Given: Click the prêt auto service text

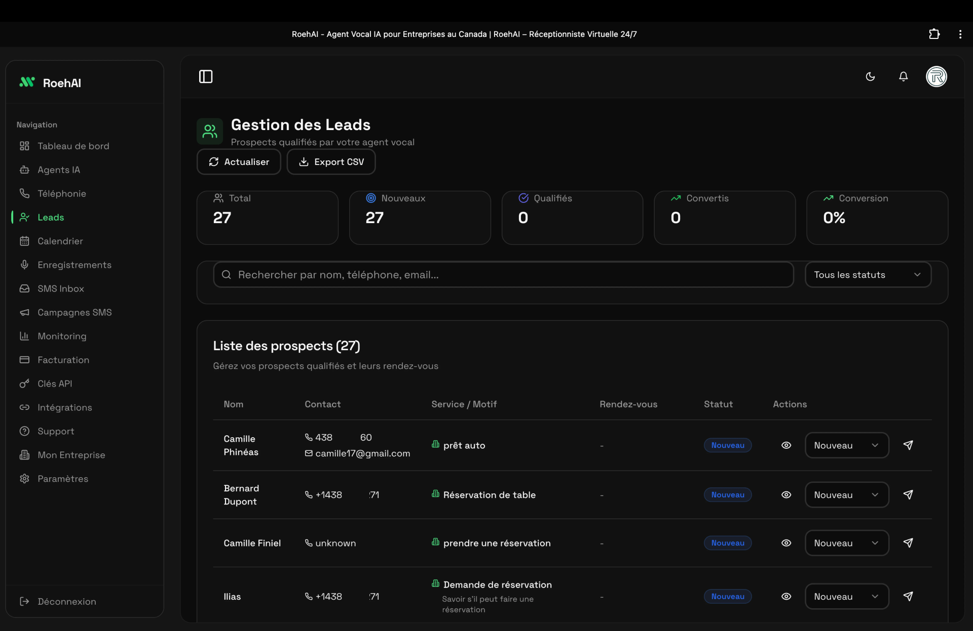Looking at the screenshot, I should pos(464,445).
